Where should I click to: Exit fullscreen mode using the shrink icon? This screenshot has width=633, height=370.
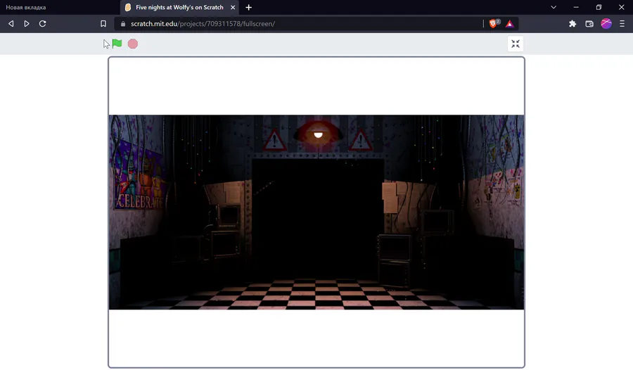pyautogui.click(x=515, y=44)
